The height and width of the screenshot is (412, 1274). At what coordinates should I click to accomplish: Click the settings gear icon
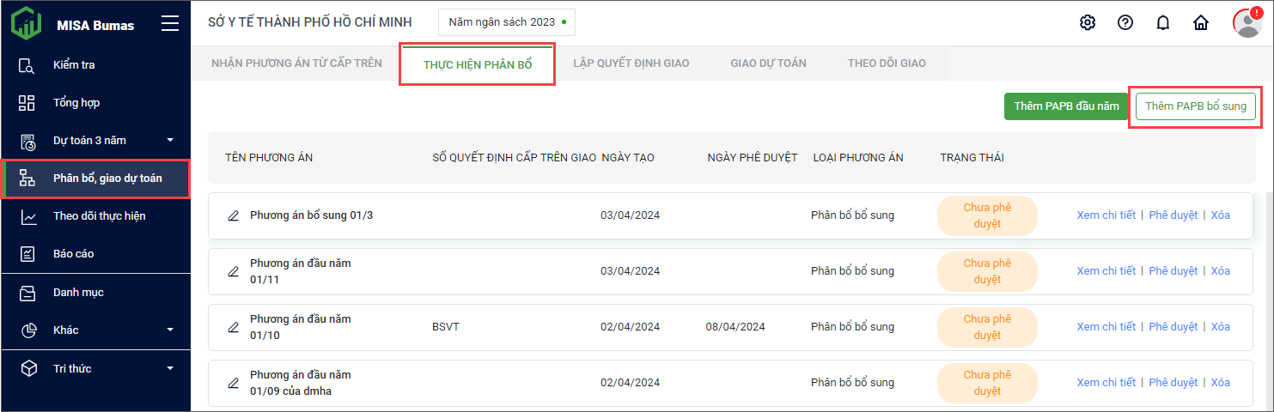click(x=1088, y=23)
